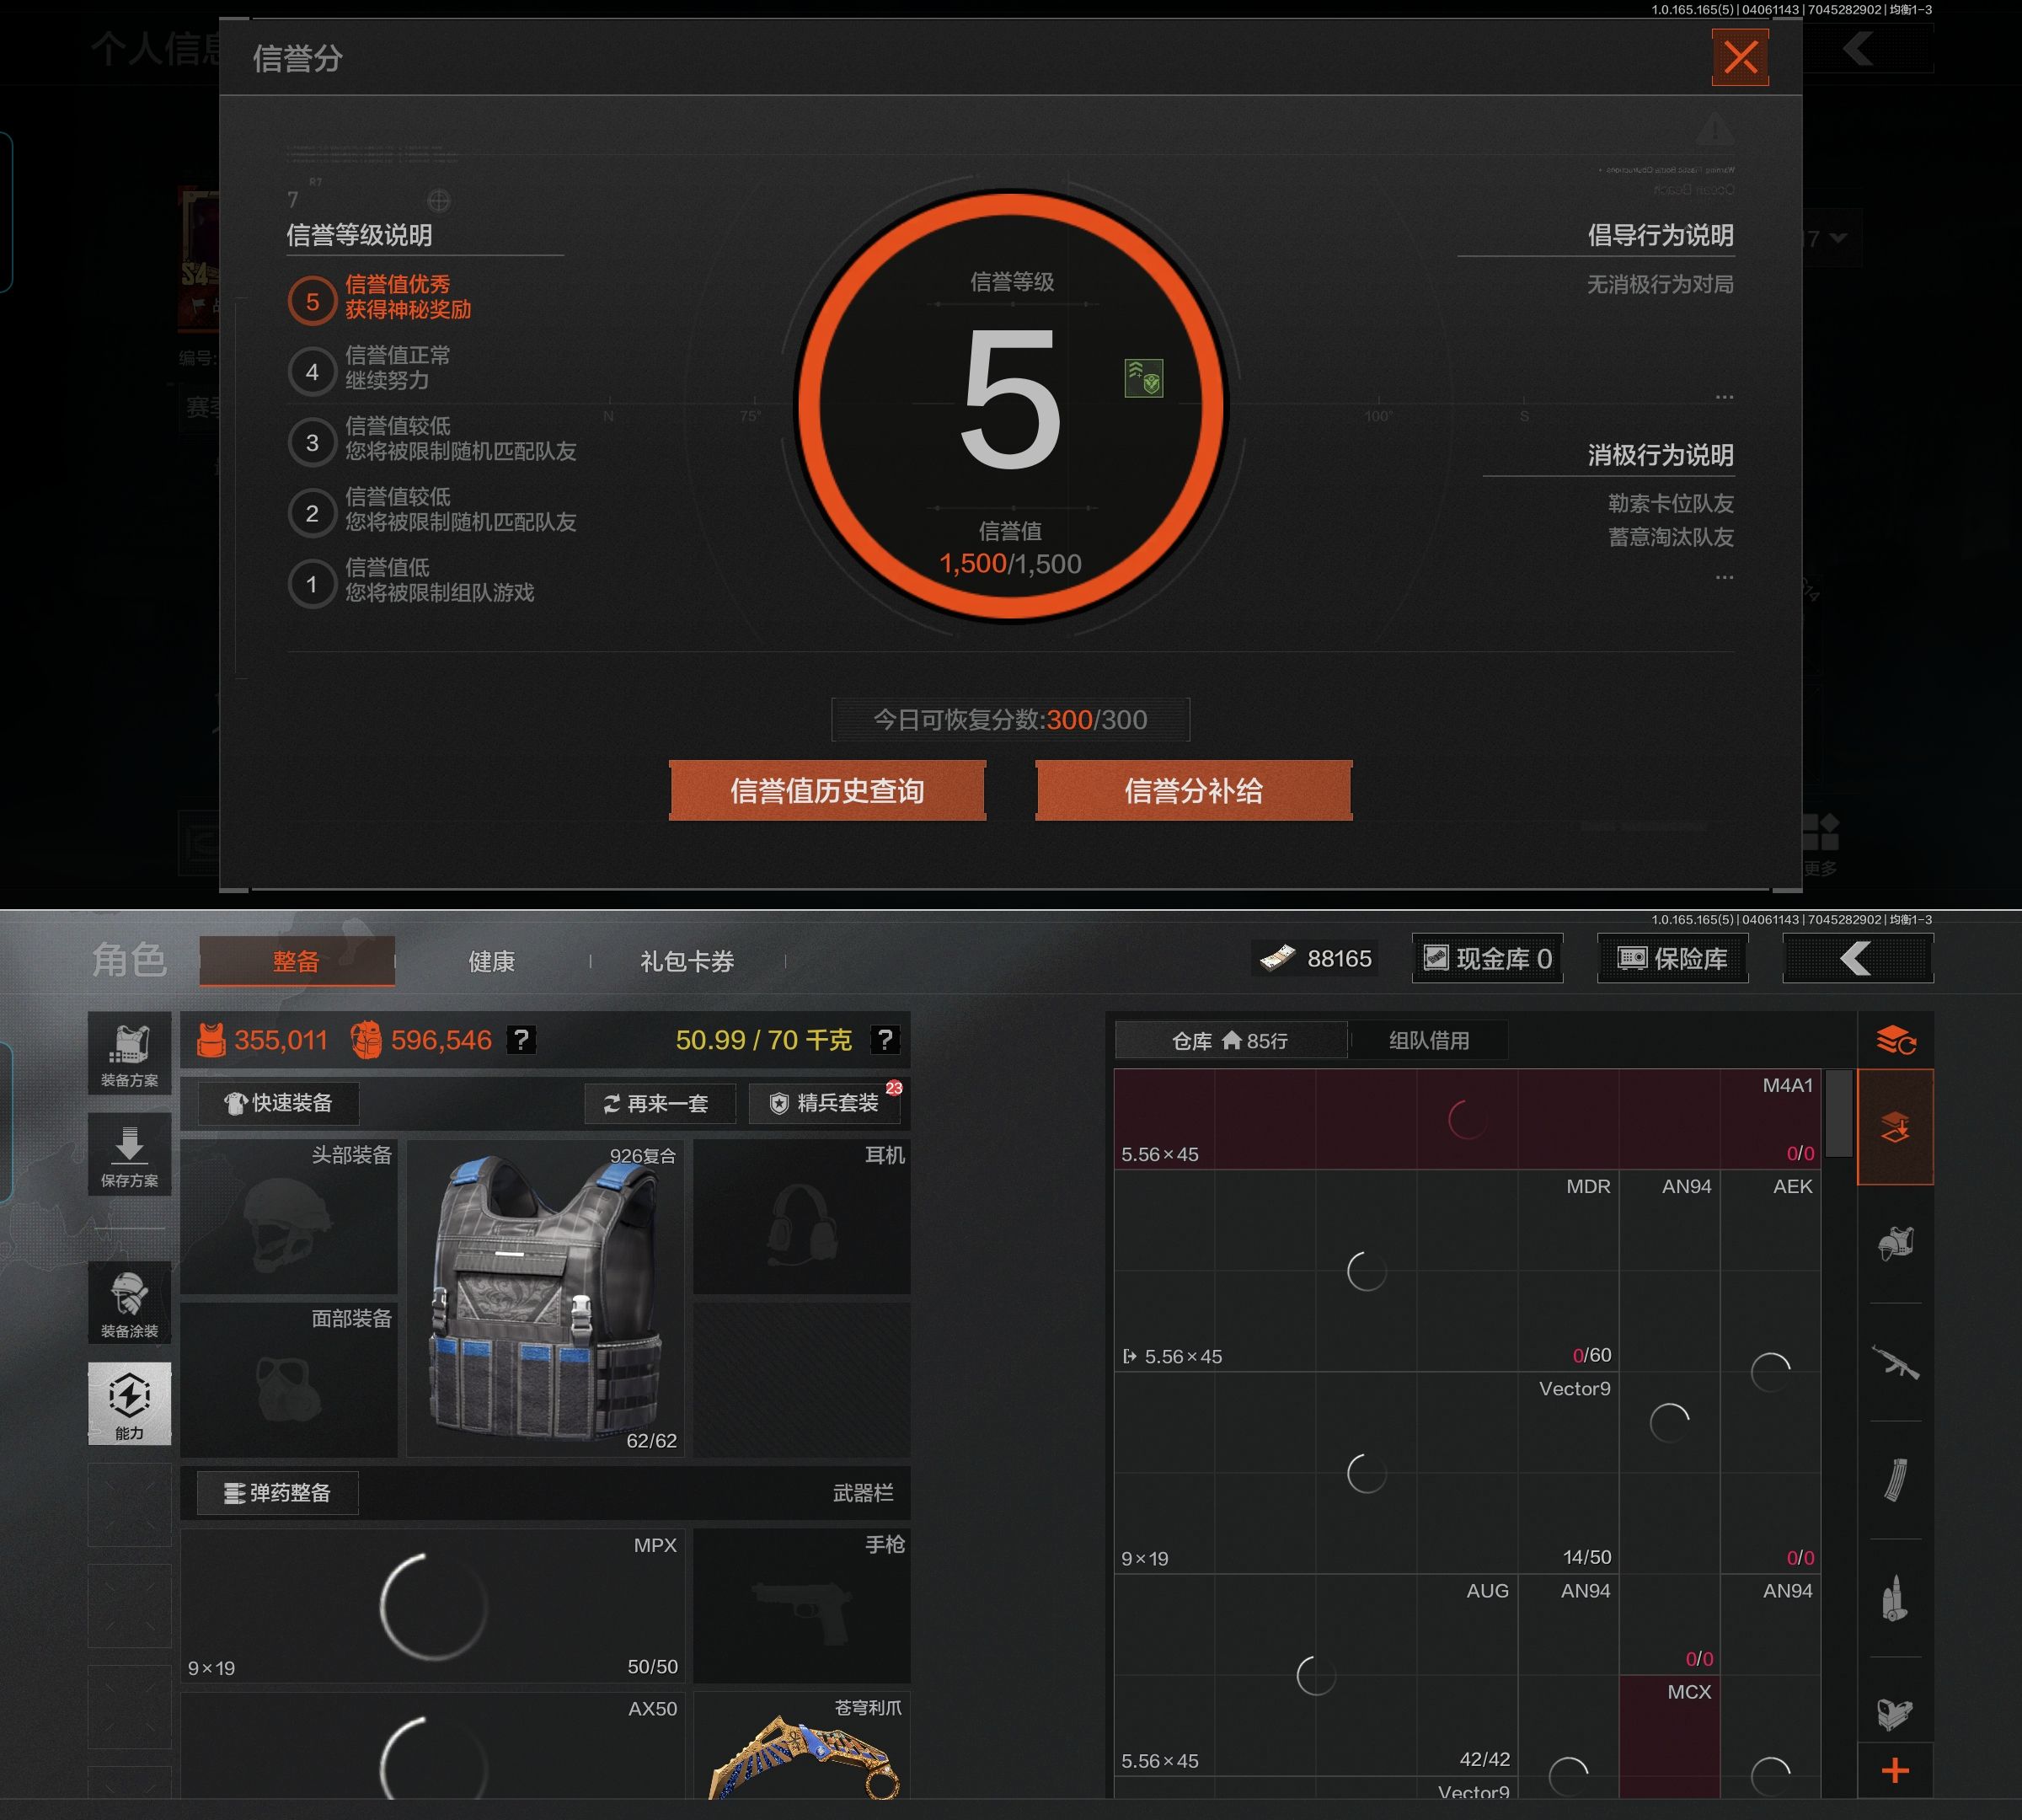Click the 信誉值历史查询 button

827,791
